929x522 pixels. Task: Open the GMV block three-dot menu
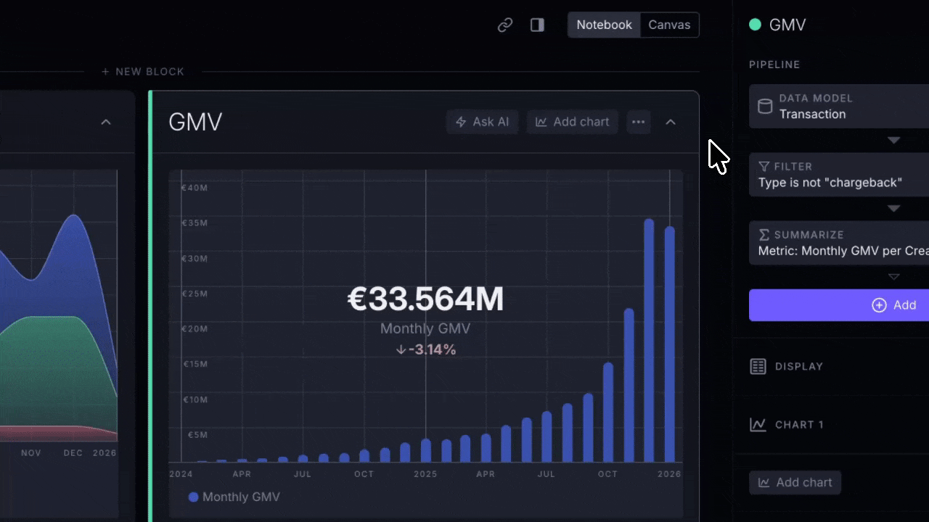point(638,122)
